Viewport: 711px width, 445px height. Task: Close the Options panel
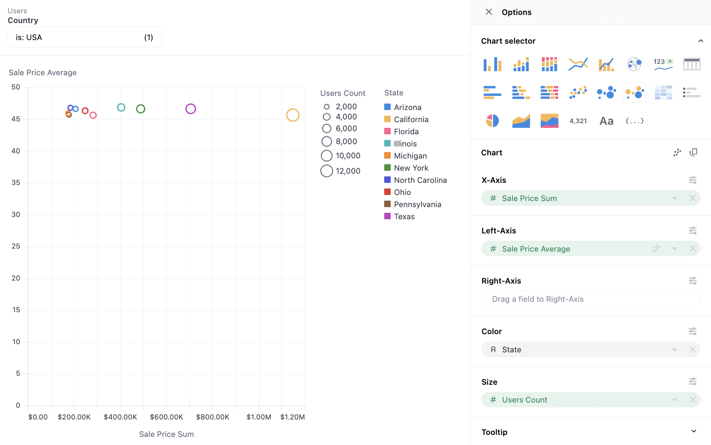click(489, 12)
